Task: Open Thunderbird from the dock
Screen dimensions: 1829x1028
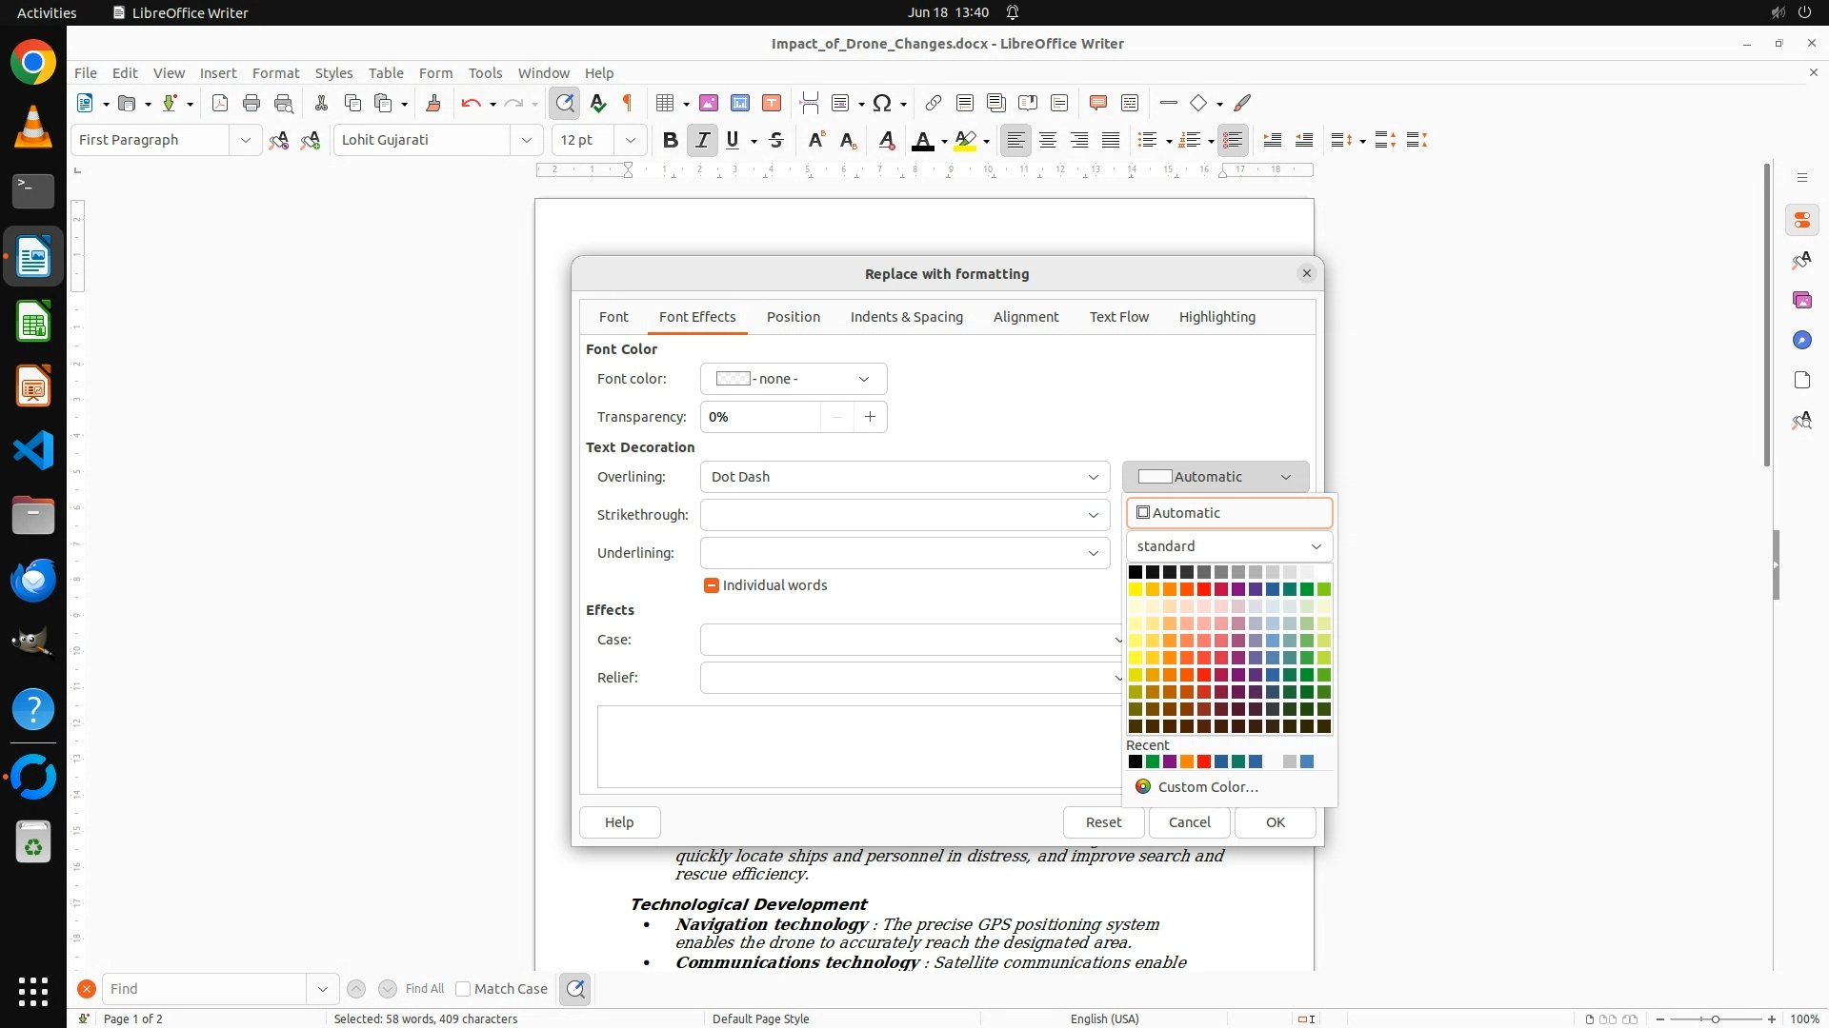Action: pos(33,580)
